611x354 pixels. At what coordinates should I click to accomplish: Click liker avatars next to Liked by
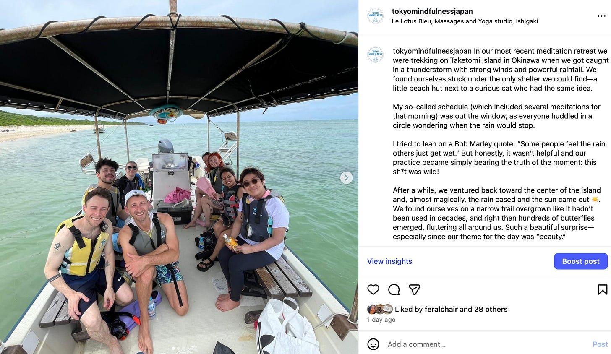(x=380, y=309)
